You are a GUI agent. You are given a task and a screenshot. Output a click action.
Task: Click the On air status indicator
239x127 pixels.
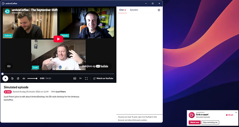point(230,115)
